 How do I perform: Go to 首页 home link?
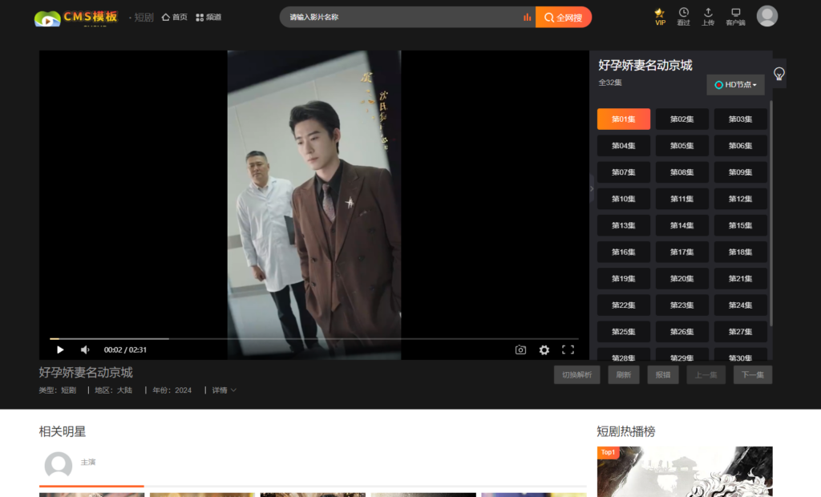(174, 18)
